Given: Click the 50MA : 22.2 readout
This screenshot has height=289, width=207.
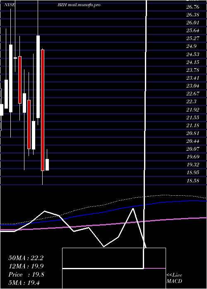Looking at the screenshot, I should [26, 258].
